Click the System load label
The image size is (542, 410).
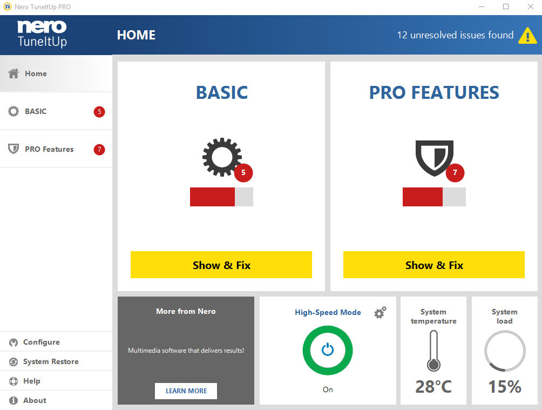click(x=505, y=317)
